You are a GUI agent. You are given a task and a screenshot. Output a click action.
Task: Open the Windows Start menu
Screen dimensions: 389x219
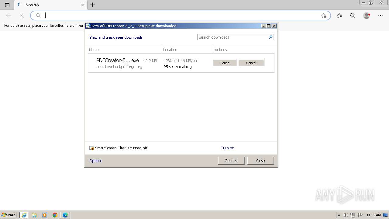tap(8, 215)
